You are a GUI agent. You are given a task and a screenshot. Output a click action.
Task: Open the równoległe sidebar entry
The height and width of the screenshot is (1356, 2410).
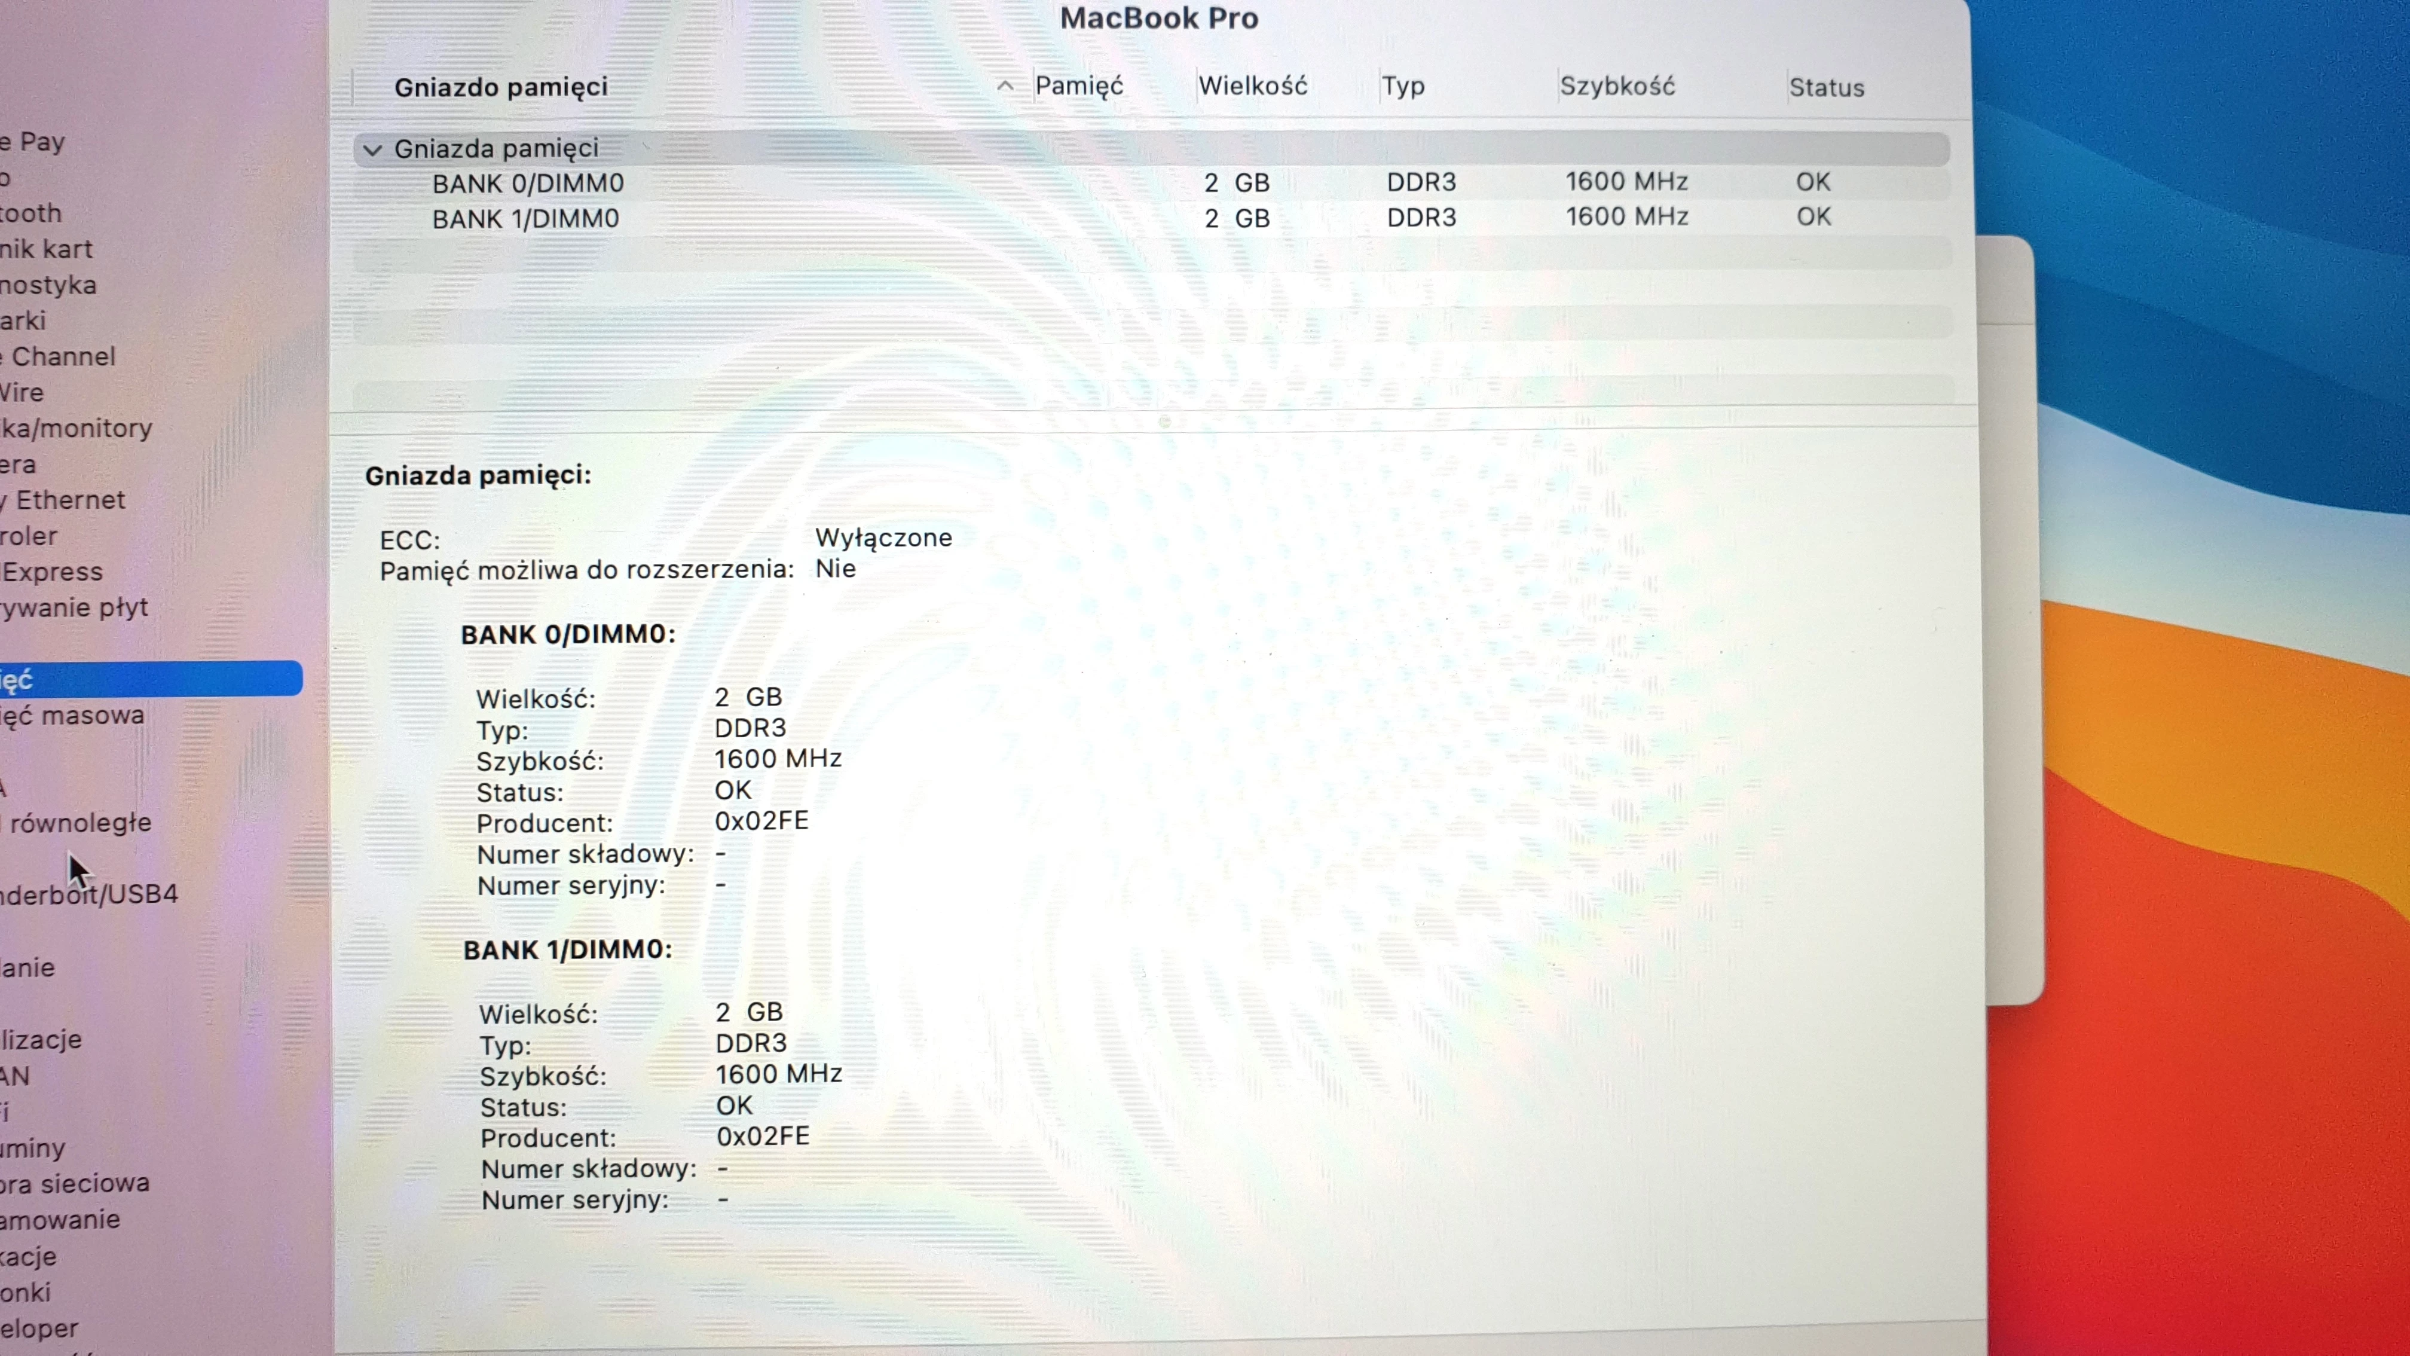pos(76,823)
